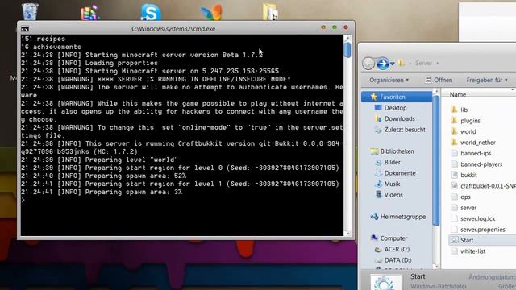
Task: Open Dokumente library
Action: [400, 173]
